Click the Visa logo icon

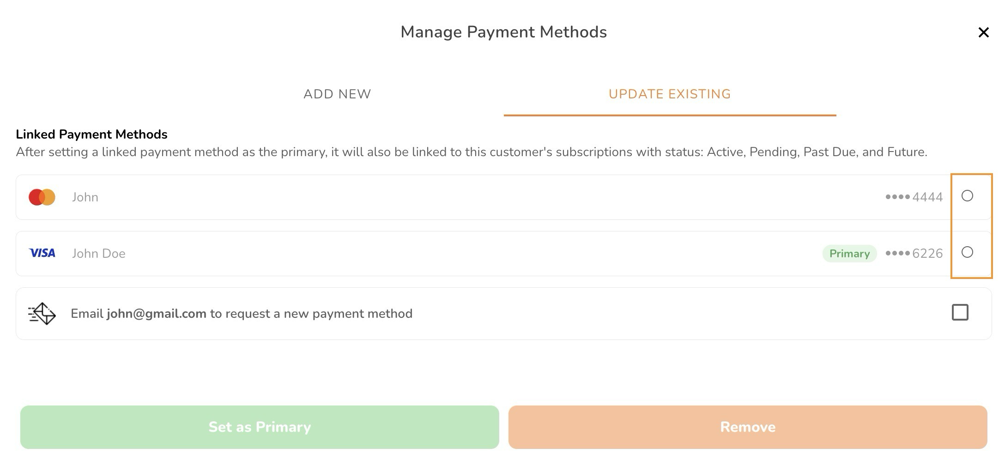click(42, 253)
